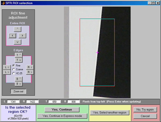Maximize the SFR ROI selection window
The width and height of the screenshot is (161, 122).
point(153,3)
